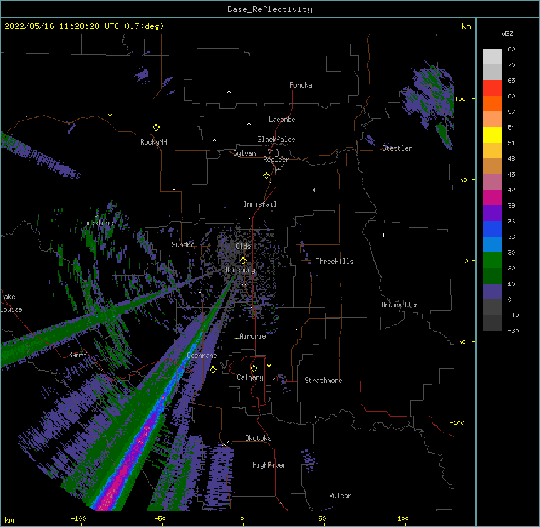Viewport: 540px width, 527px height.
Task: Click the HighRiver label
Action: pyautogui.click(x=269, y=465)
